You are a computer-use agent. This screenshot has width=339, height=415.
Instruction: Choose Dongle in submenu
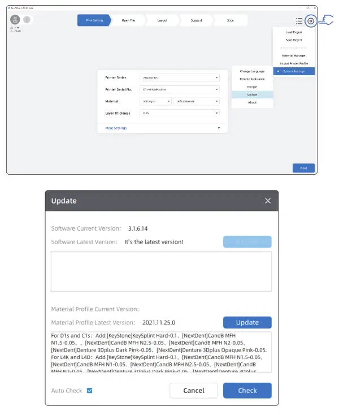[x=252, y=87]
